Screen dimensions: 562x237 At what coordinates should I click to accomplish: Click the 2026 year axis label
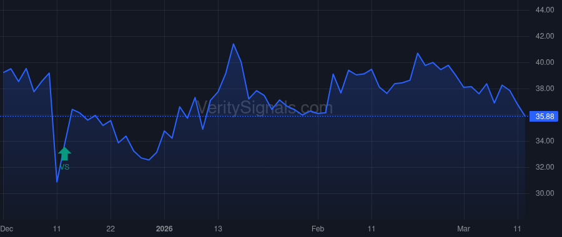[x=164, y=229]
